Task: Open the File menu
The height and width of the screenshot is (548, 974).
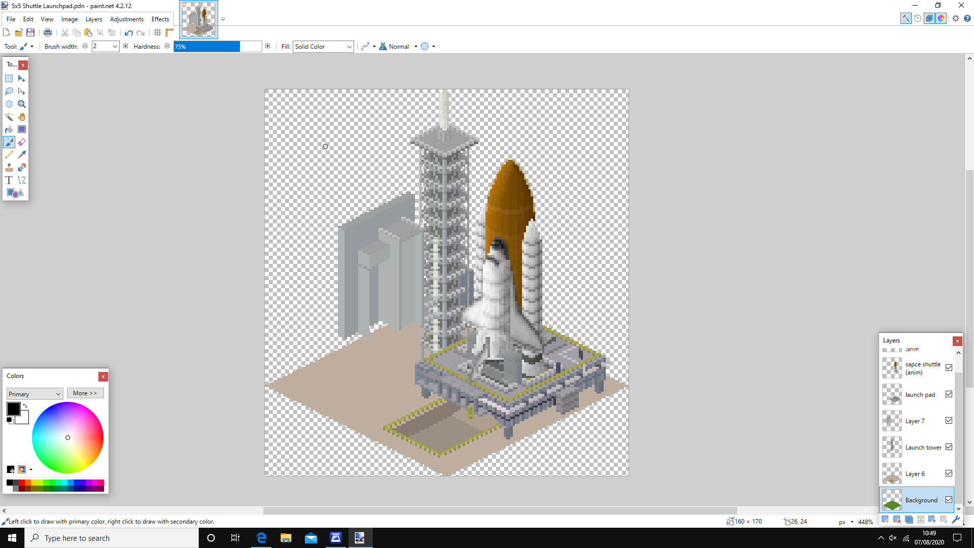Action: tap(11, 19)
